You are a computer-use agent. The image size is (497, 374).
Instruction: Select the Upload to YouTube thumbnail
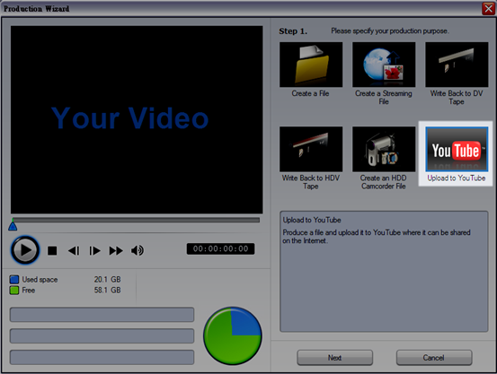tap(457, 149)
